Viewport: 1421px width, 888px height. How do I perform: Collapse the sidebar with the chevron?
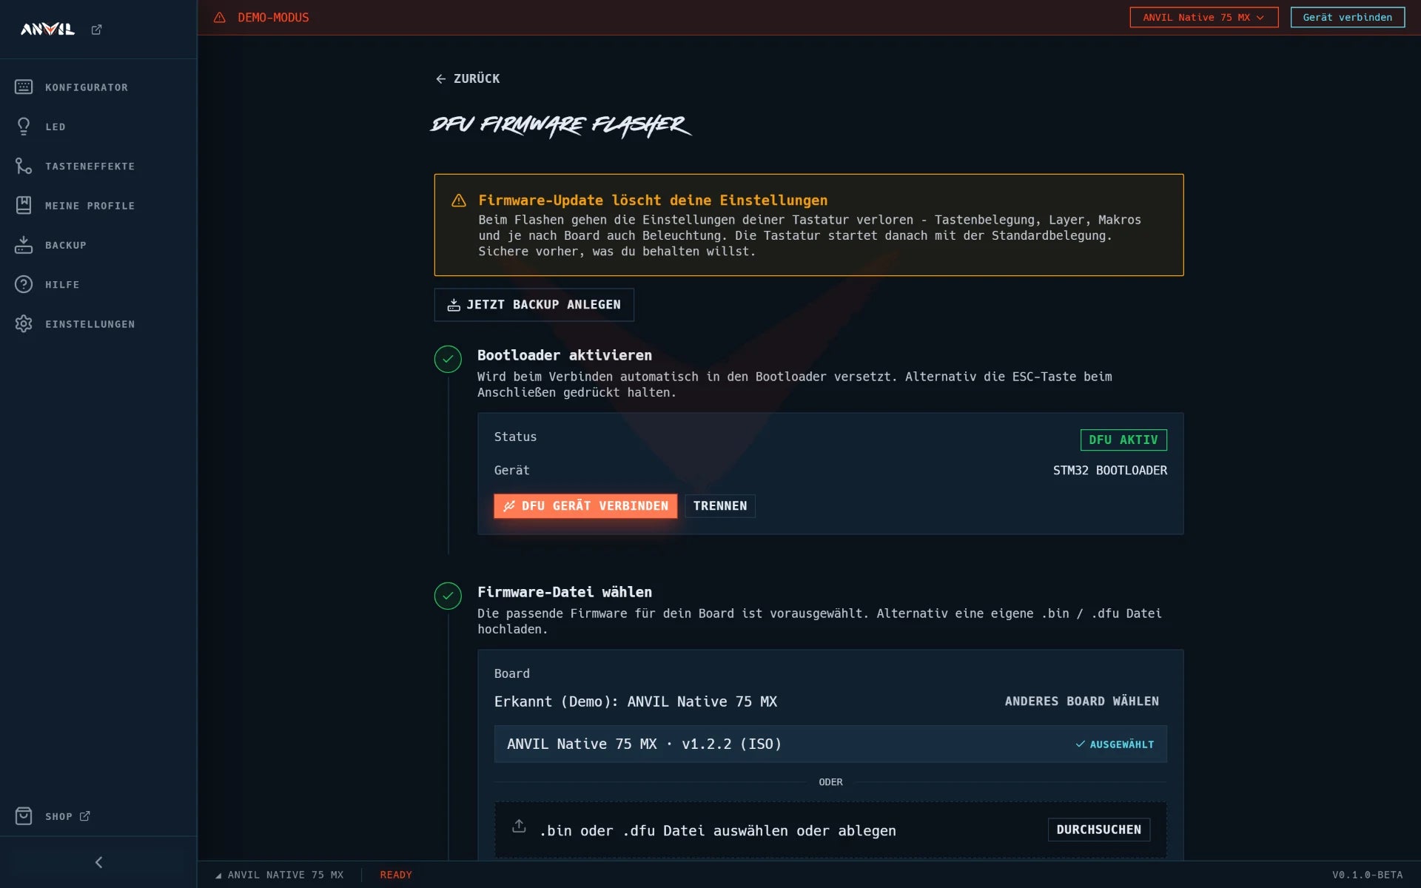tap(98, 862)
